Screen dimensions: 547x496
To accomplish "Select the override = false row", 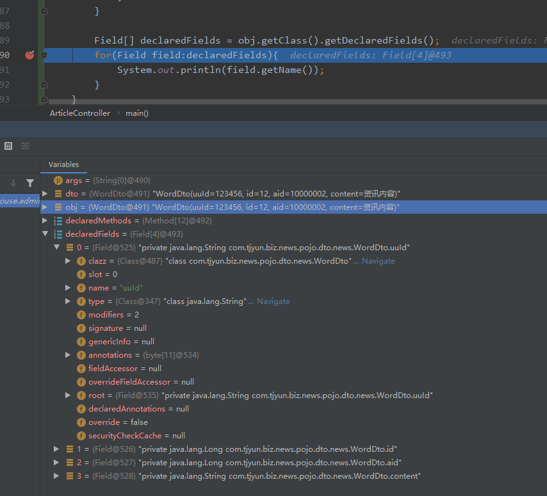I will 293,422.
